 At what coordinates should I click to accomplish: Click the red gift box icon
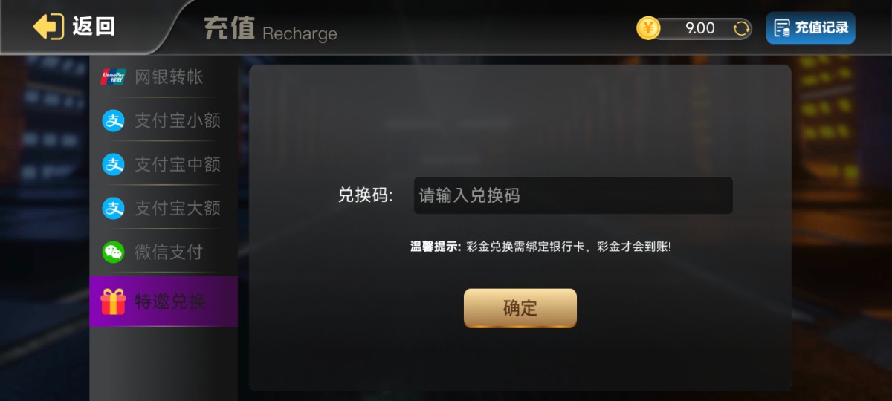(113, 301)
